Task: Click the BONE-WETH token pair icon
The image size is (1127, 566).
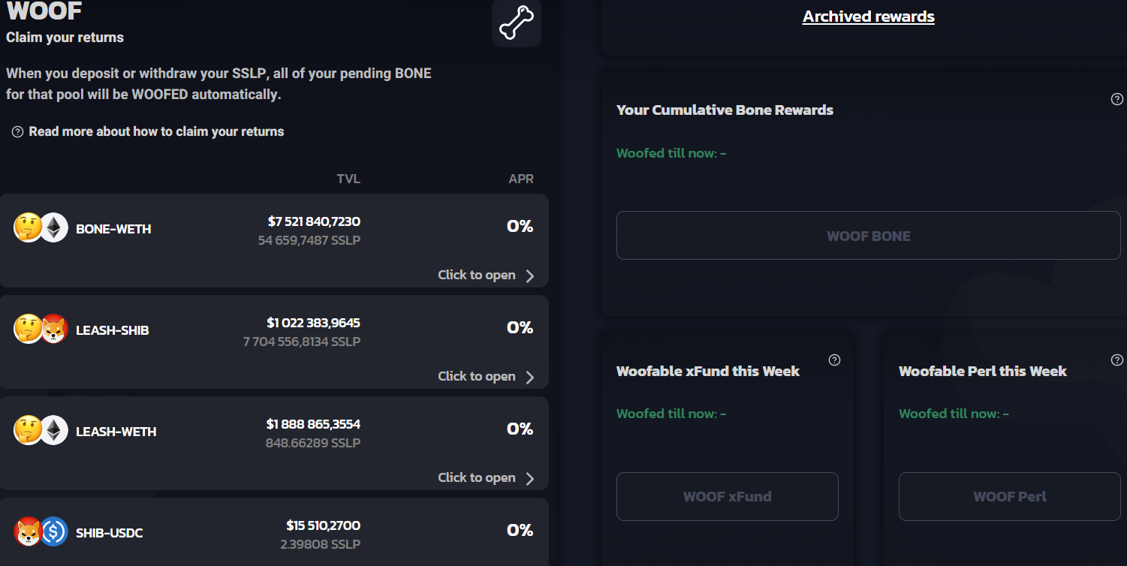Action: 41,227
